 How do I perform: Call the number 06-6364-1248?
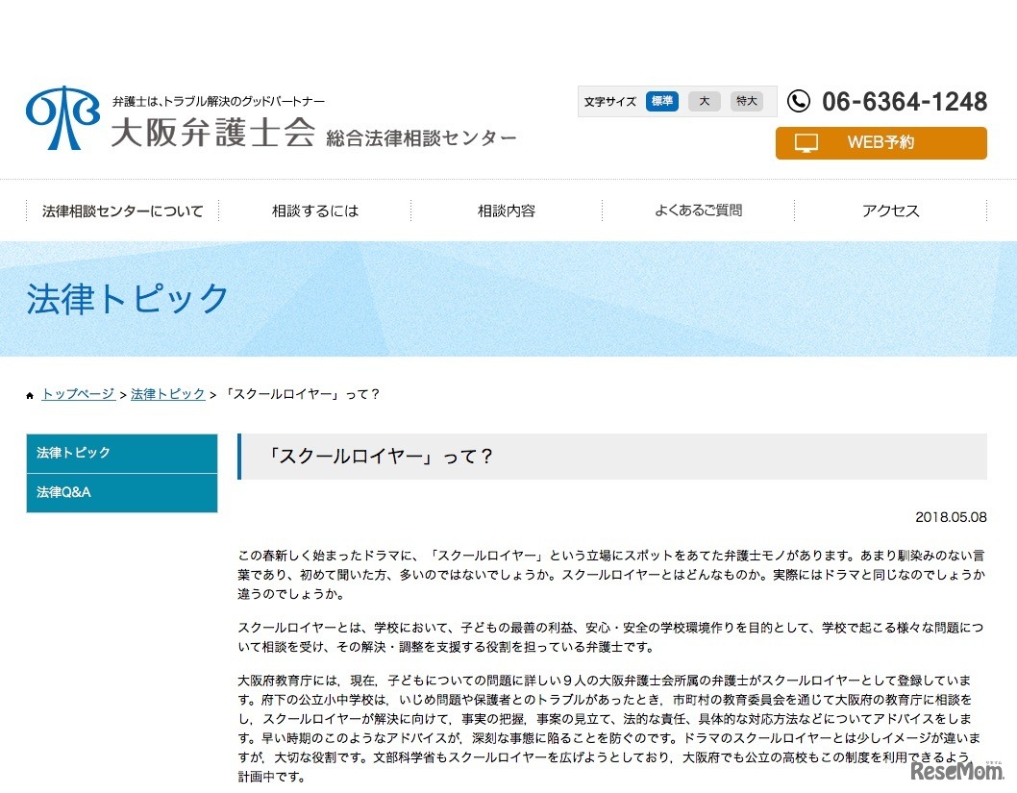905,101
